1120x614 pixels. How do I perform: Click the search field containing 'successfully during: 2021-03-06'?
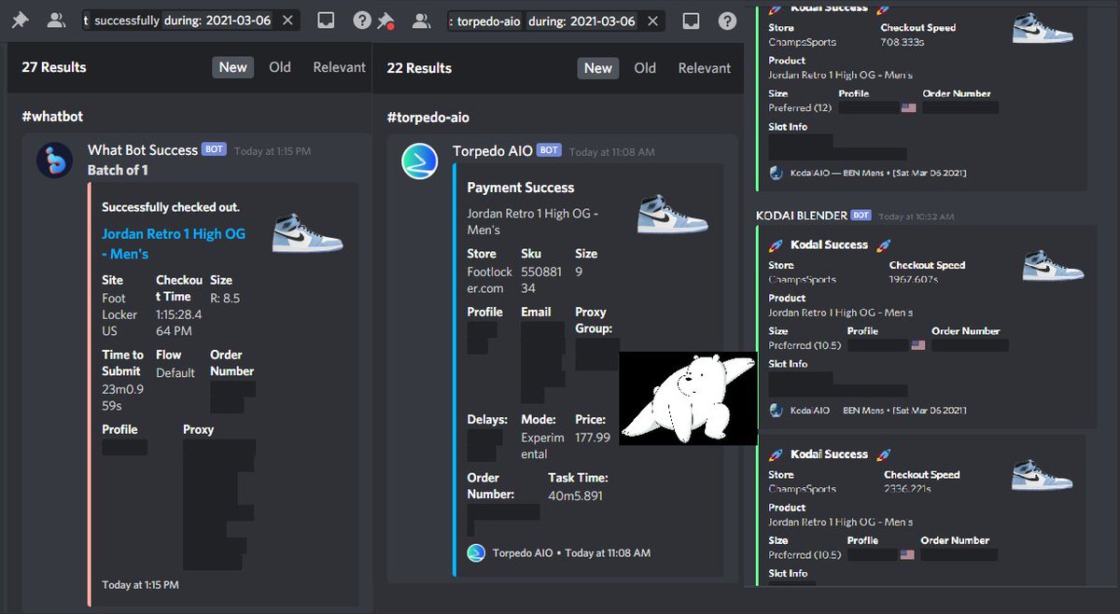coord(190,21)
